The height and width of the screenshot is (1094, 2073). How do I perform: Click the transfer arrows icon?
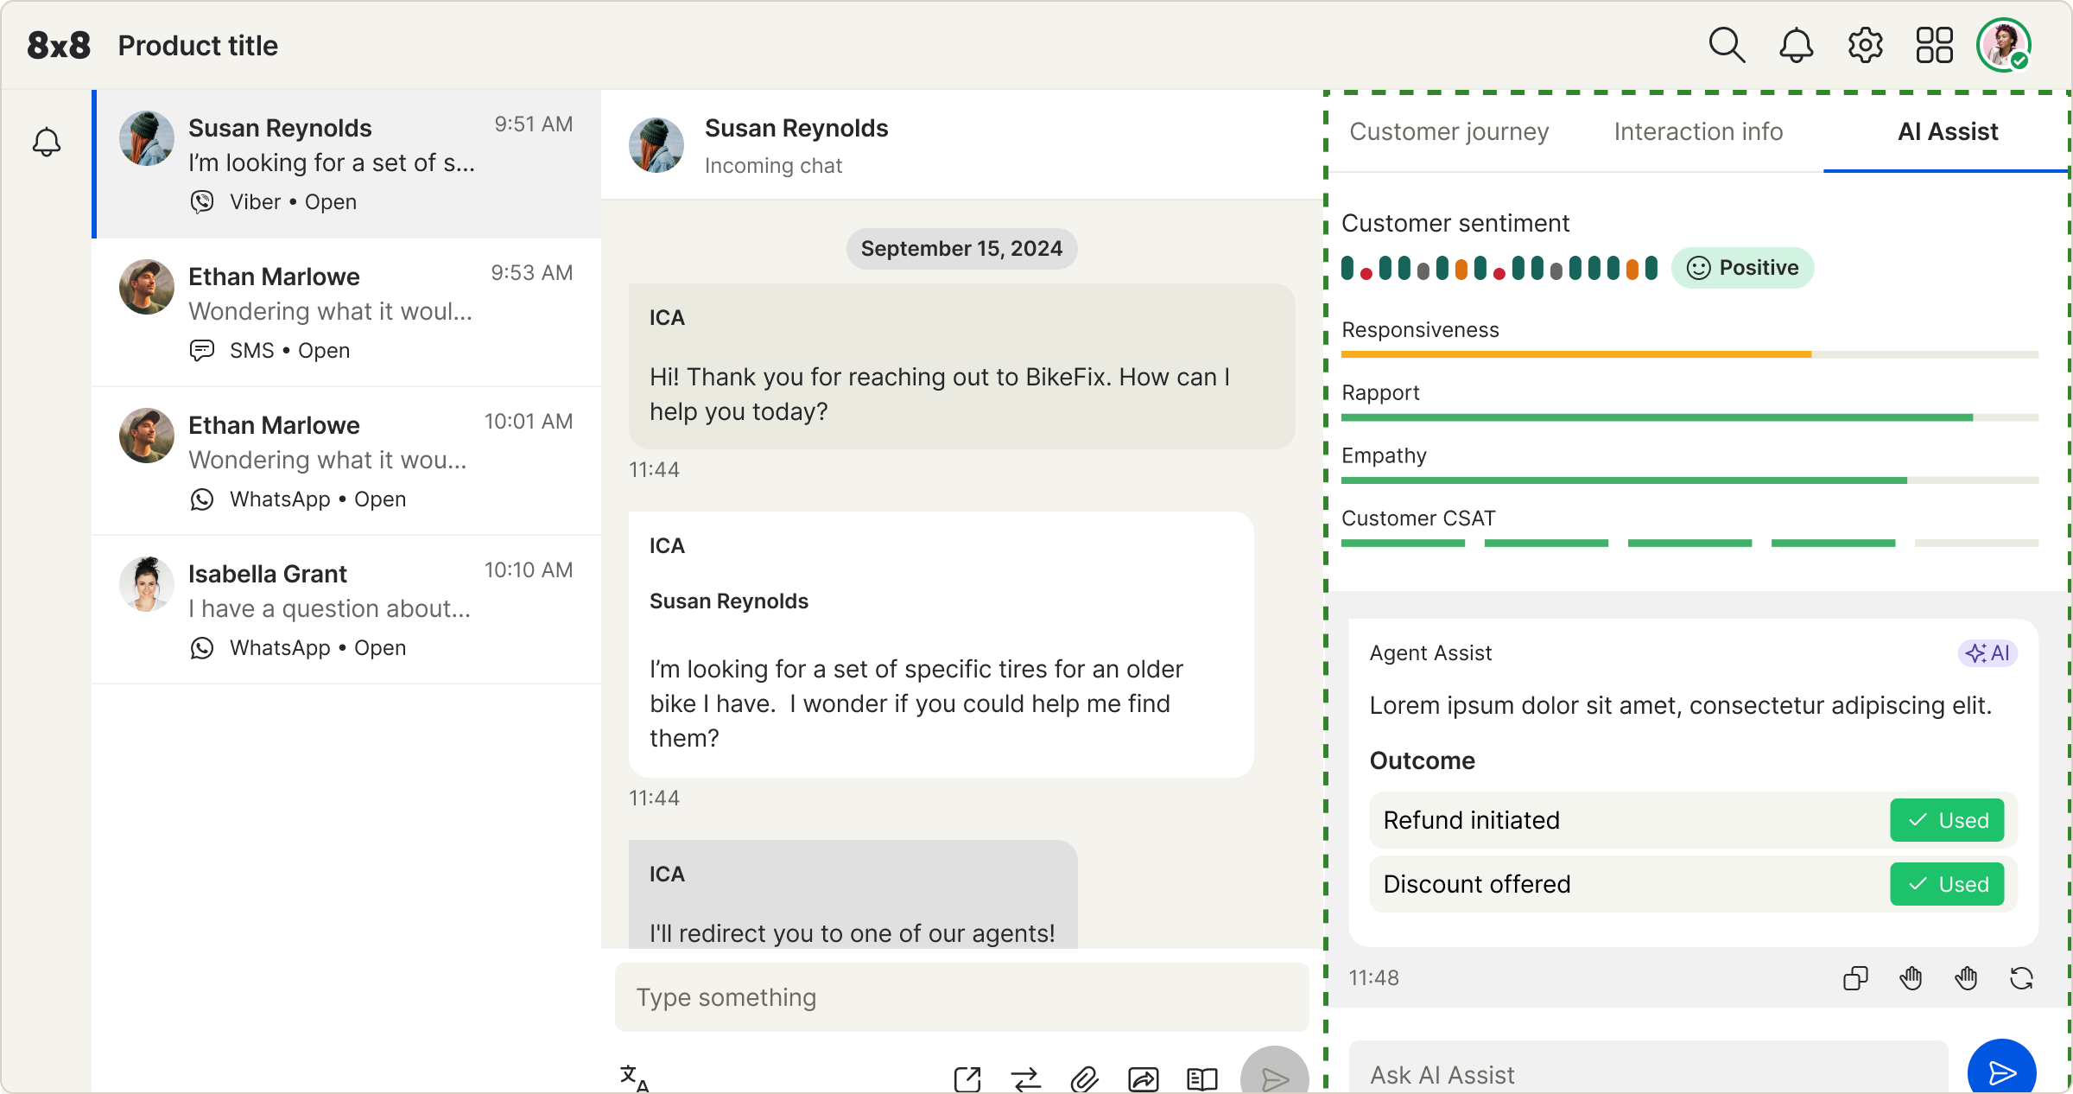coord(1026,1078)
